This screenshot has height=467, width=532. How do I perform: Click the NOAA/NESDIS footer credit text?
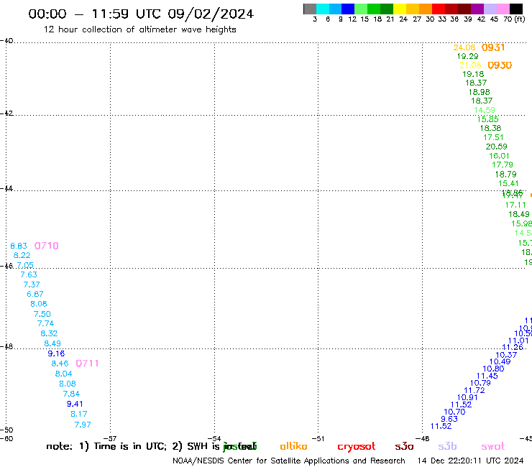click(289, 461)
